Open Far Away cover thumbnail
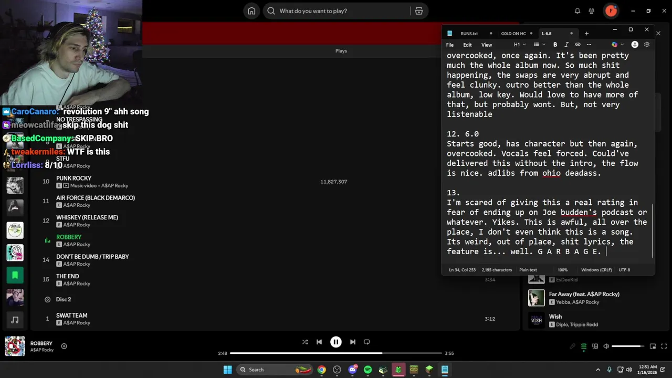This screenshot has width=672, height=378. pos(537,298)
